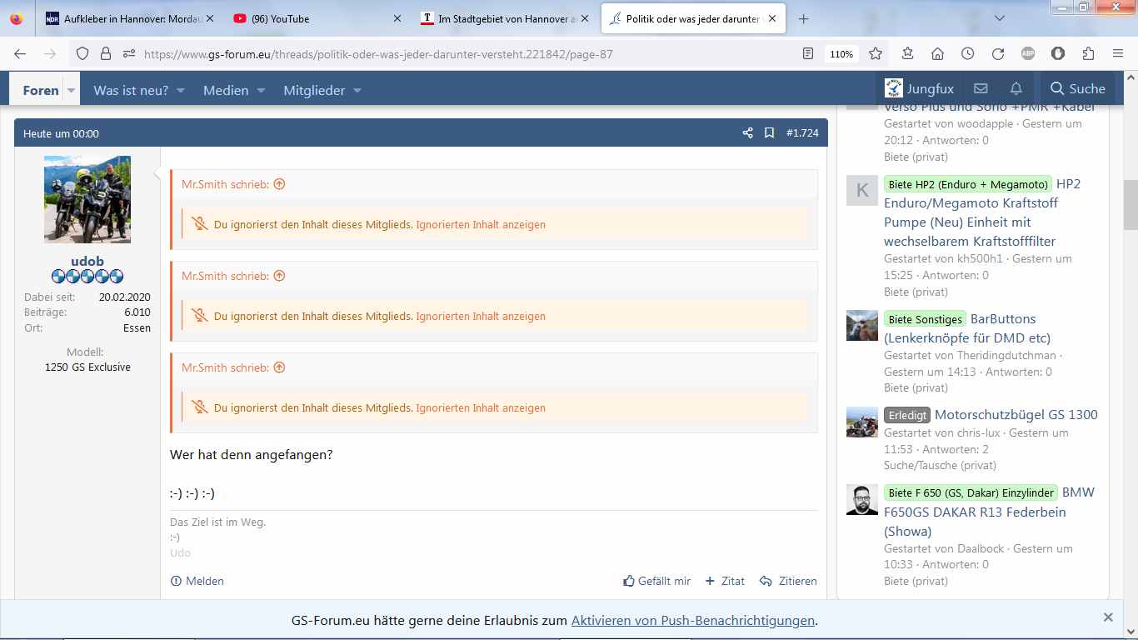Click the Aktivieren von Push-Benachrichtigungen link
Image resolution: width=1138 pixels, height=640 pixels.
click(x=692, y=621)
